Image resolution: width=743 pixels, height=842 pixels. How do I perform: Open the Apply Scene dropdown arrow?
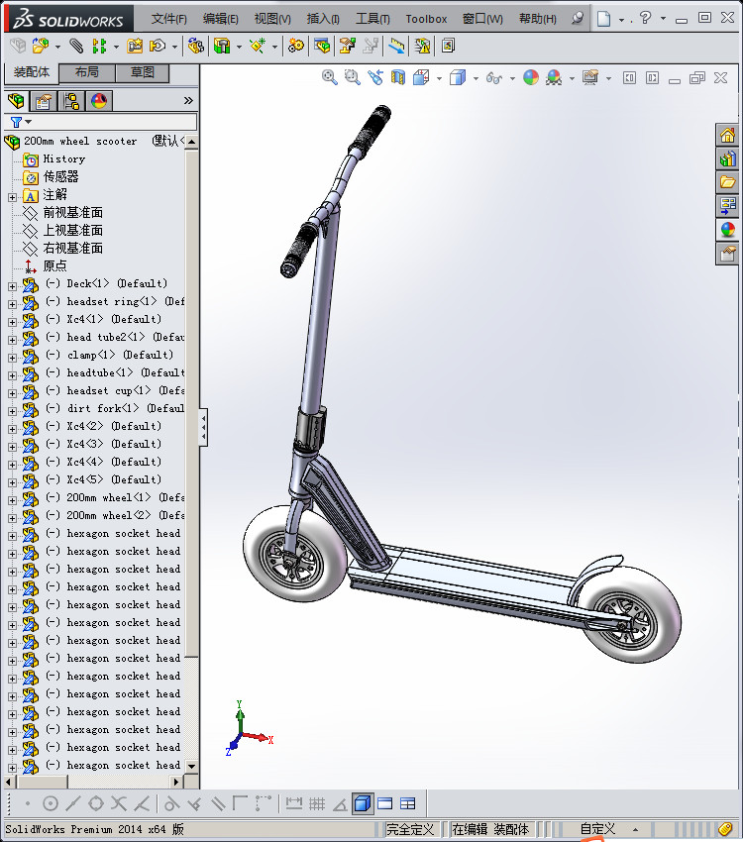coord(572,78)
